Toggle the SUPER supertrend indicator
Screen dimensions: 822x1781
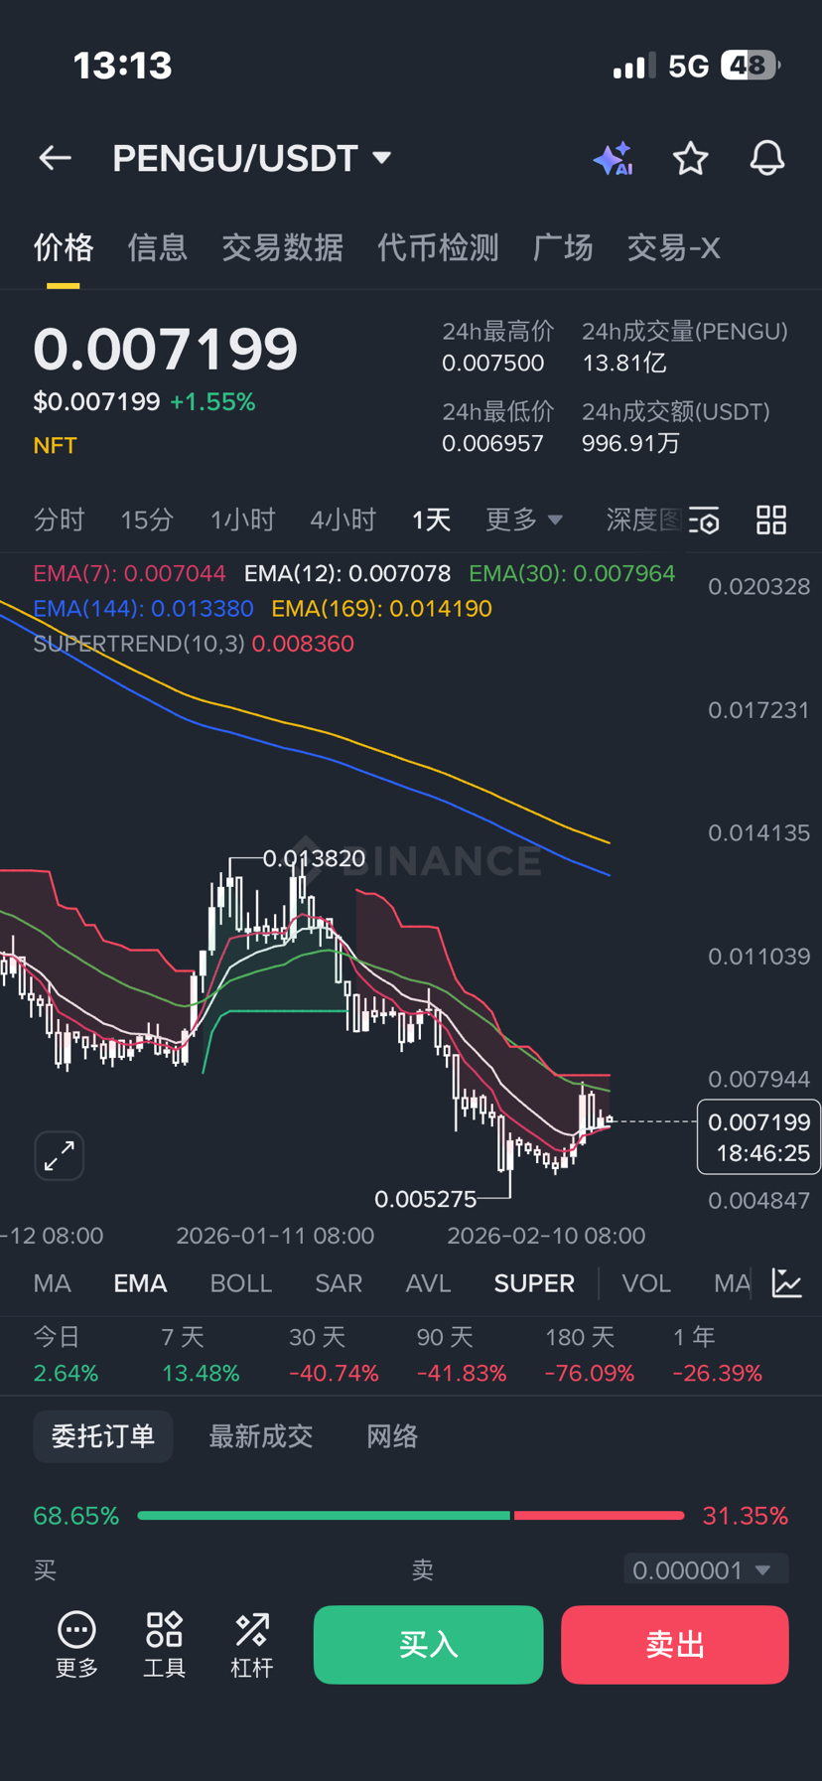534,1283
